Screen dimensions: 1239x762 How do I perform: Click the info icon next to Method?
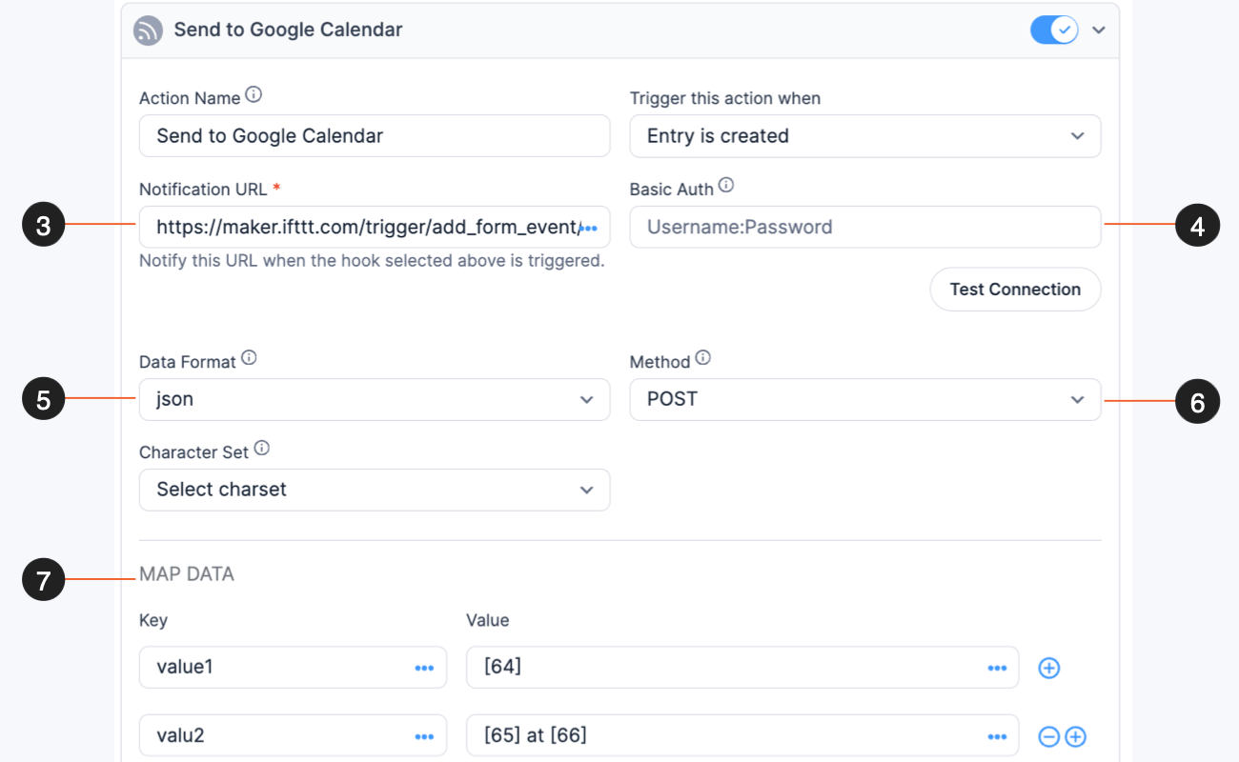[x=703, y=359]
